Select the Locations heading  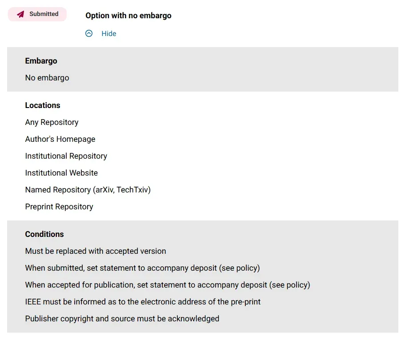[x=43, y=105]
